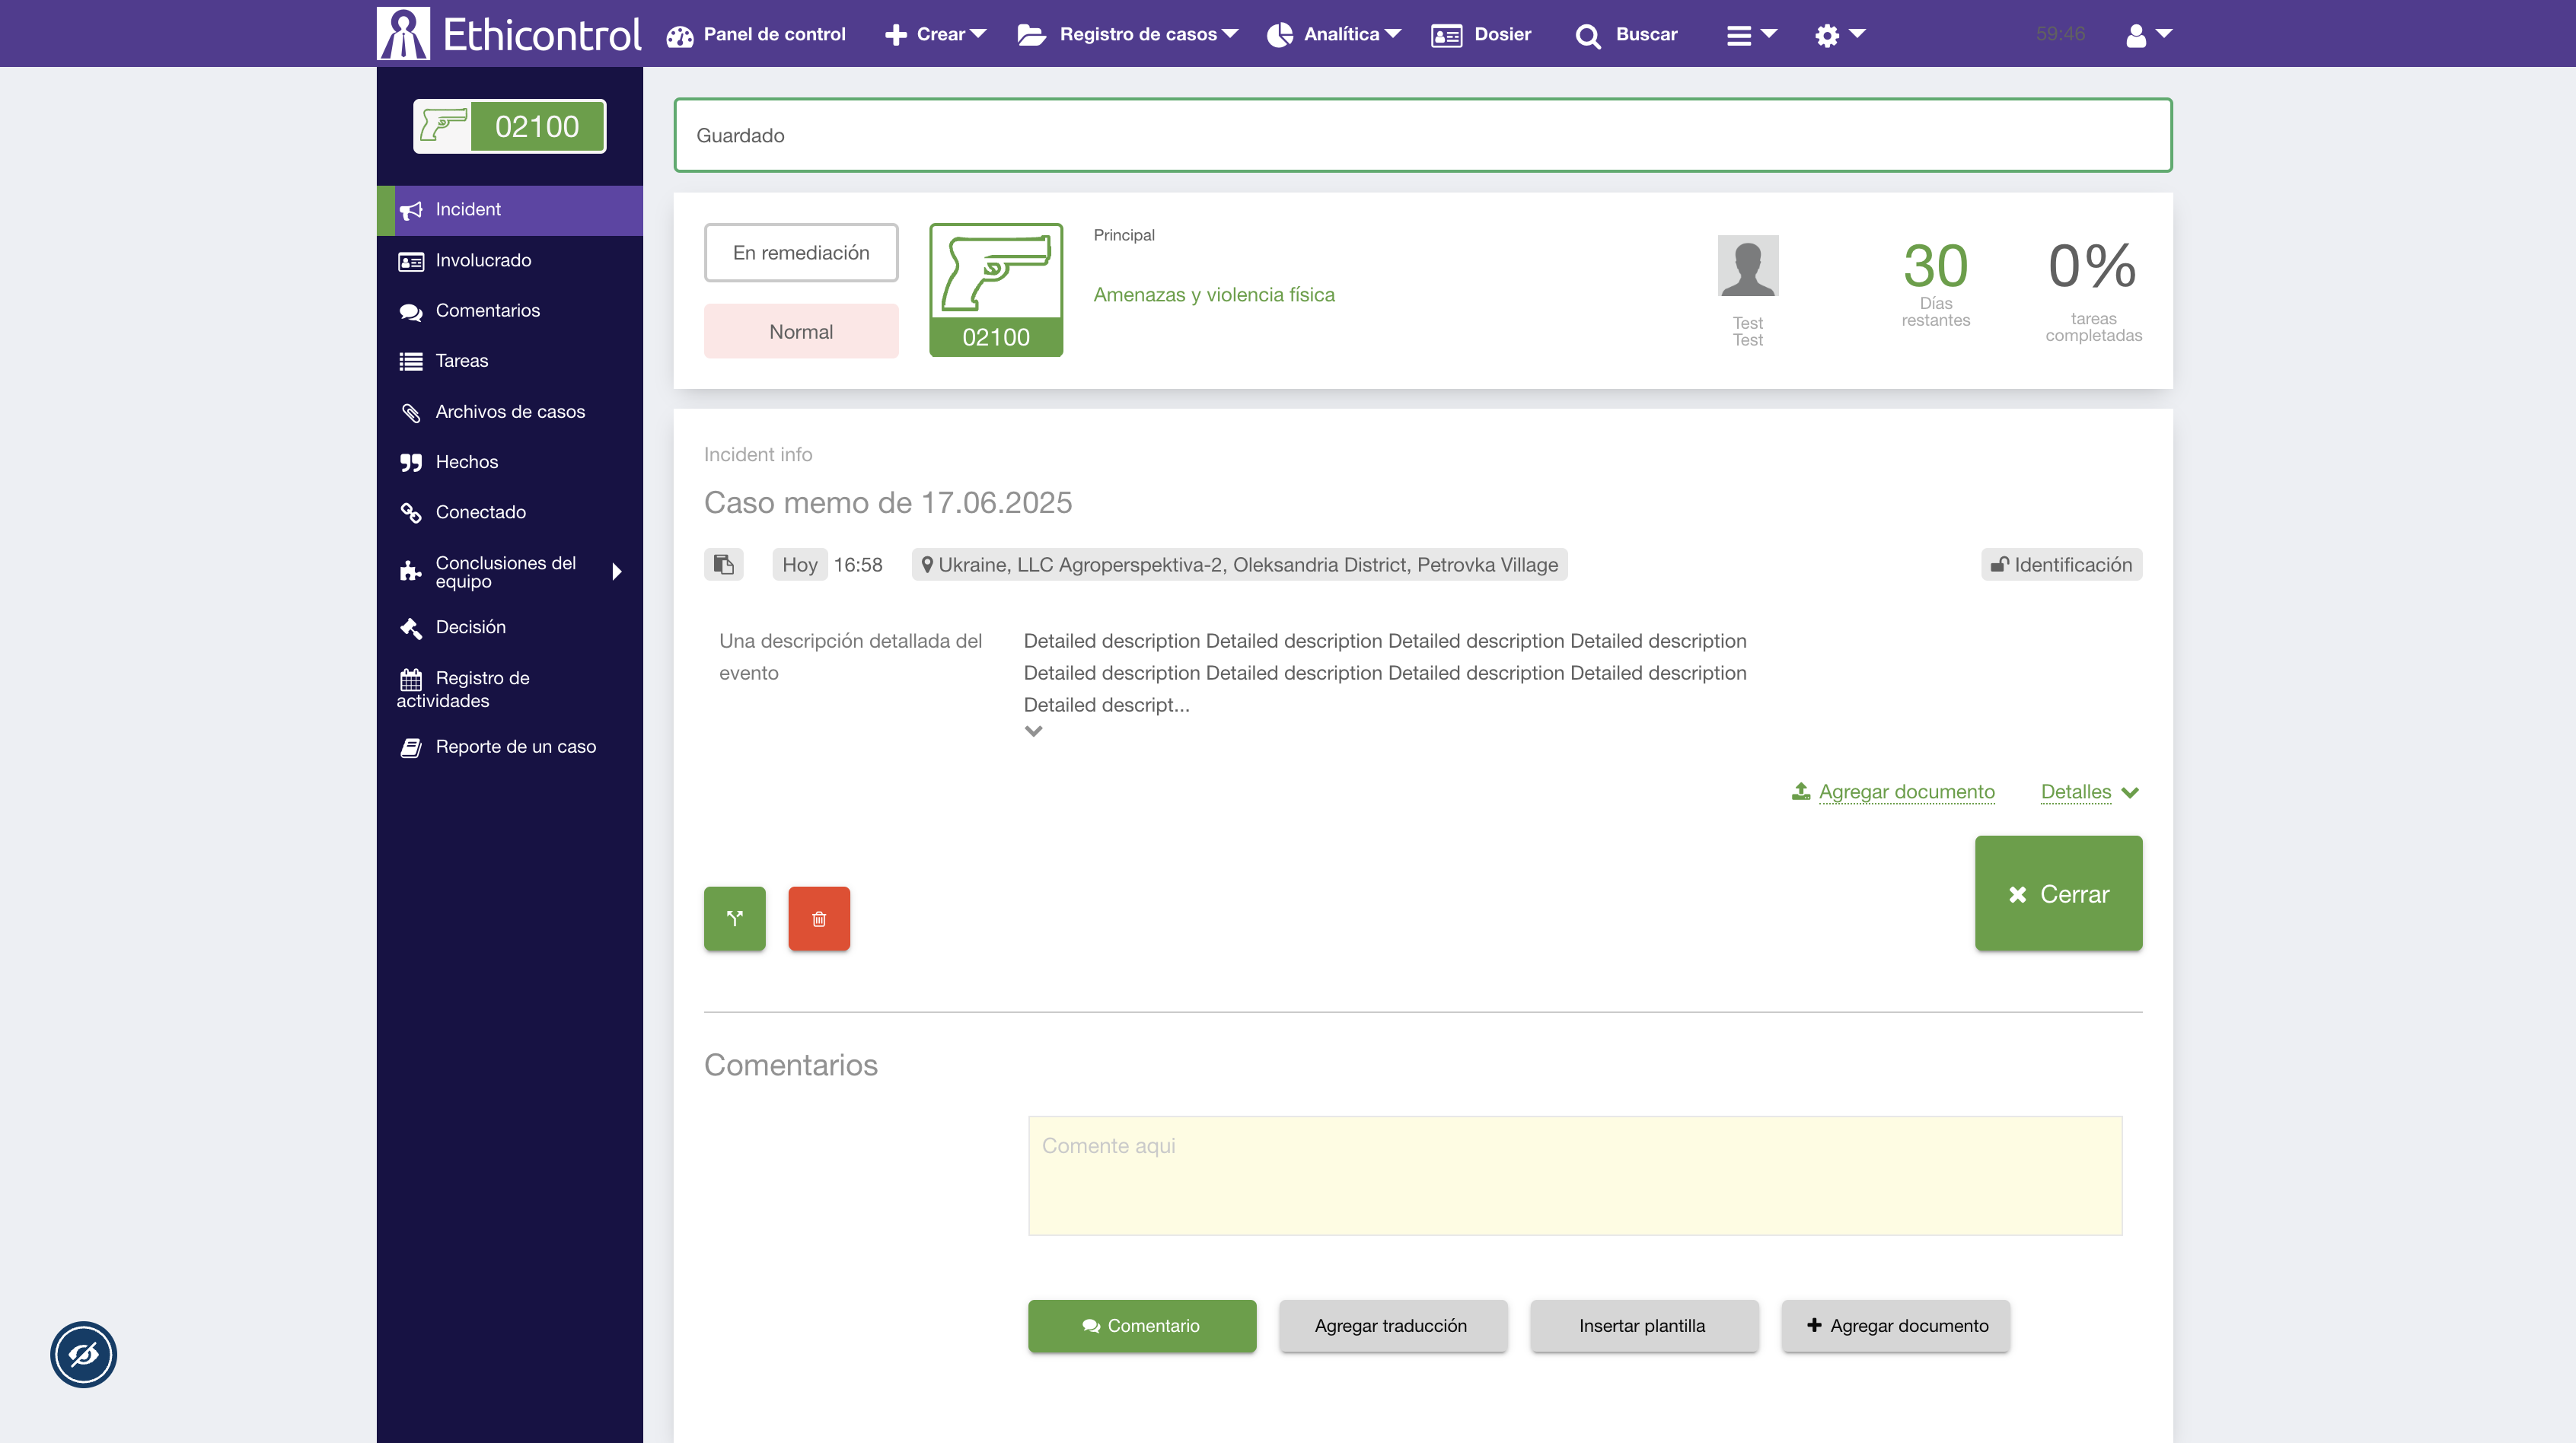
Task: Open Tareas in the sidebar
Action: click(x=461, y=360)
